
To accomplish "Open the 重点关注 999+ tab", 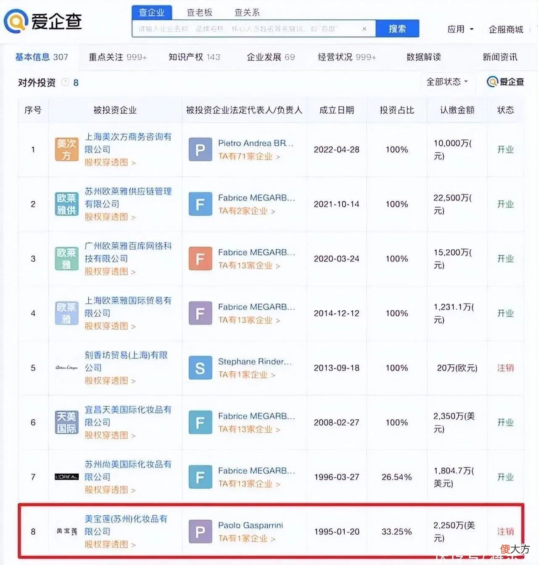I will coord(118,57).
